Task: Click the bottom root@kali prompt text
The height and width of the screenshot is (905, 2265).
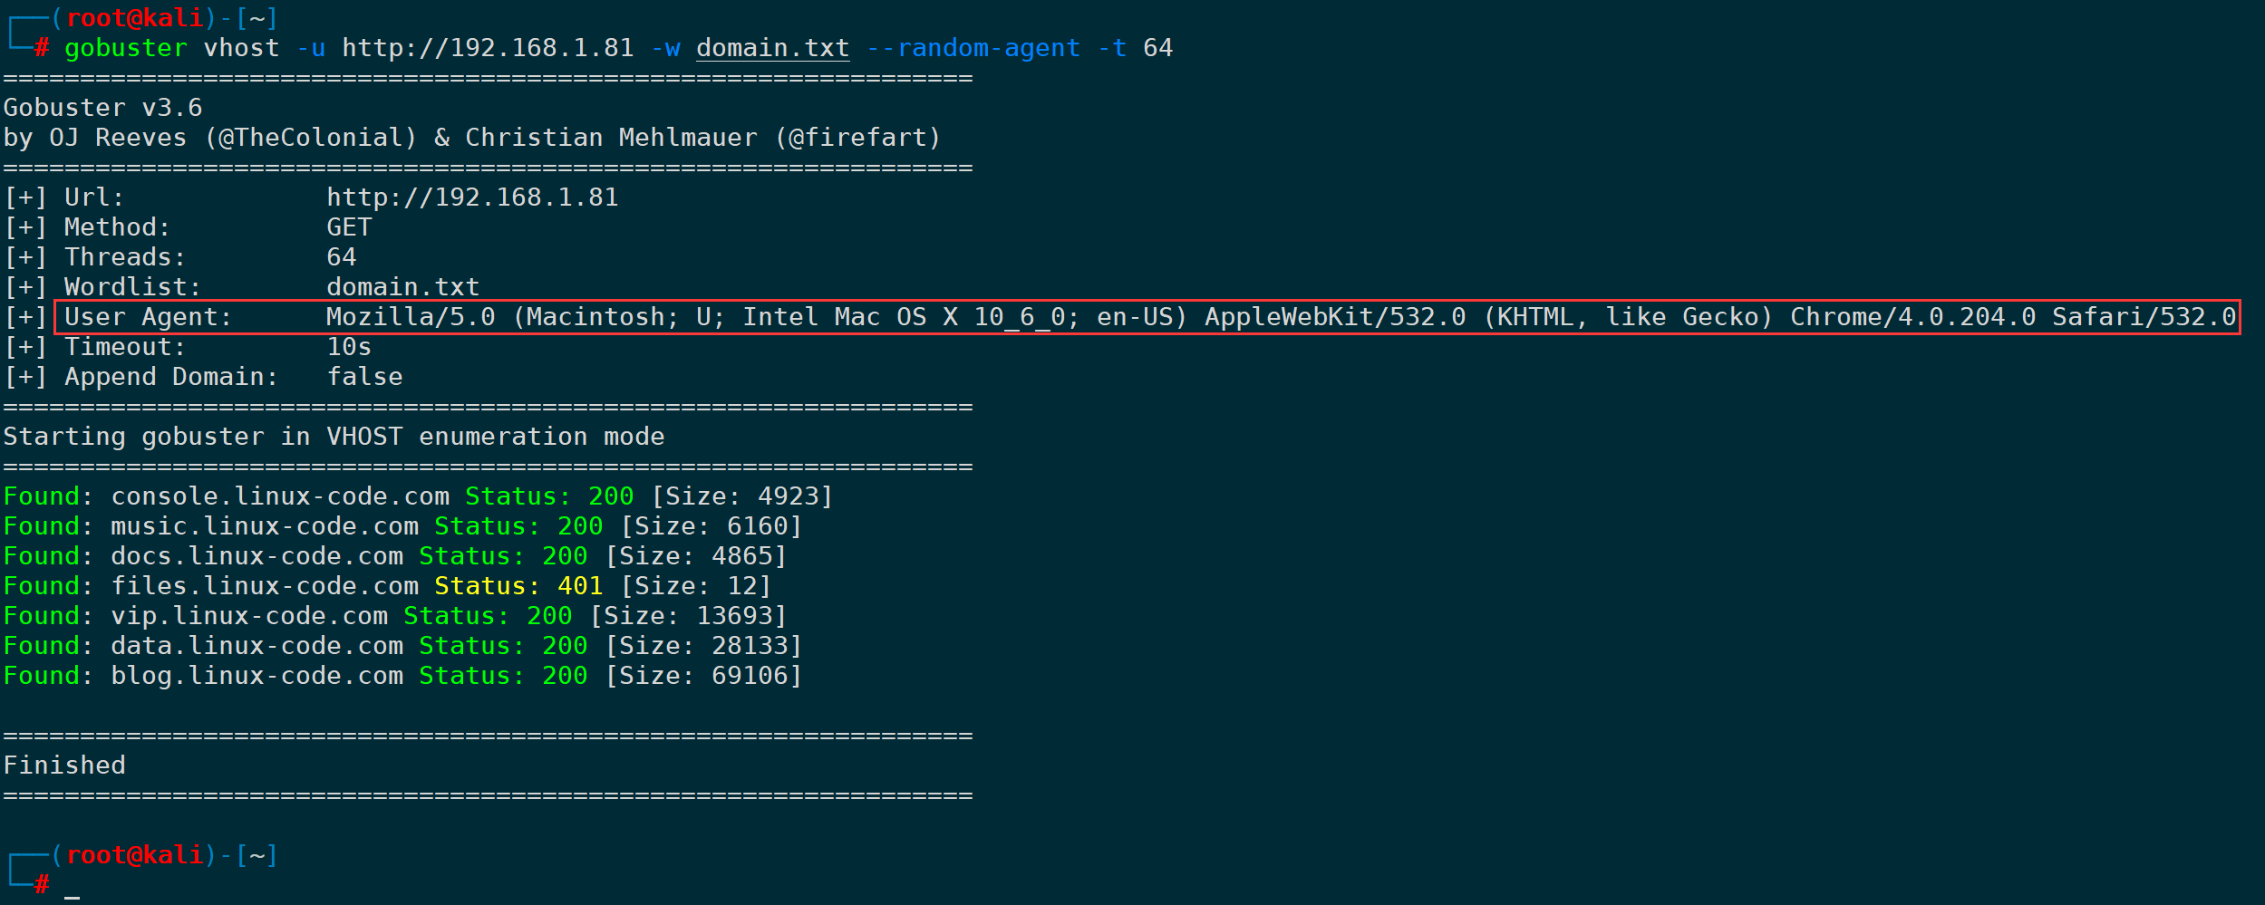Action: [x=134, y=855]
